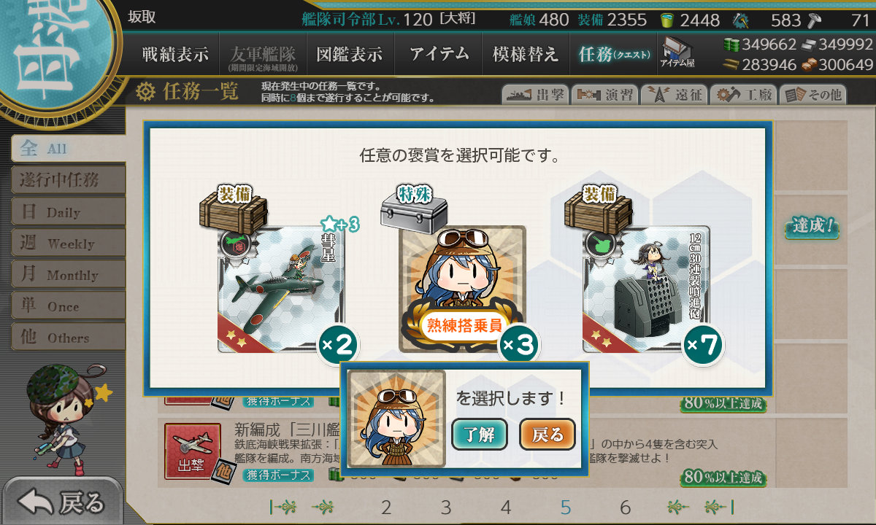Open the 戦績表示 menu
Image resolution: width=876 pixels, height=525 pixels.
(x=174, y=54)
